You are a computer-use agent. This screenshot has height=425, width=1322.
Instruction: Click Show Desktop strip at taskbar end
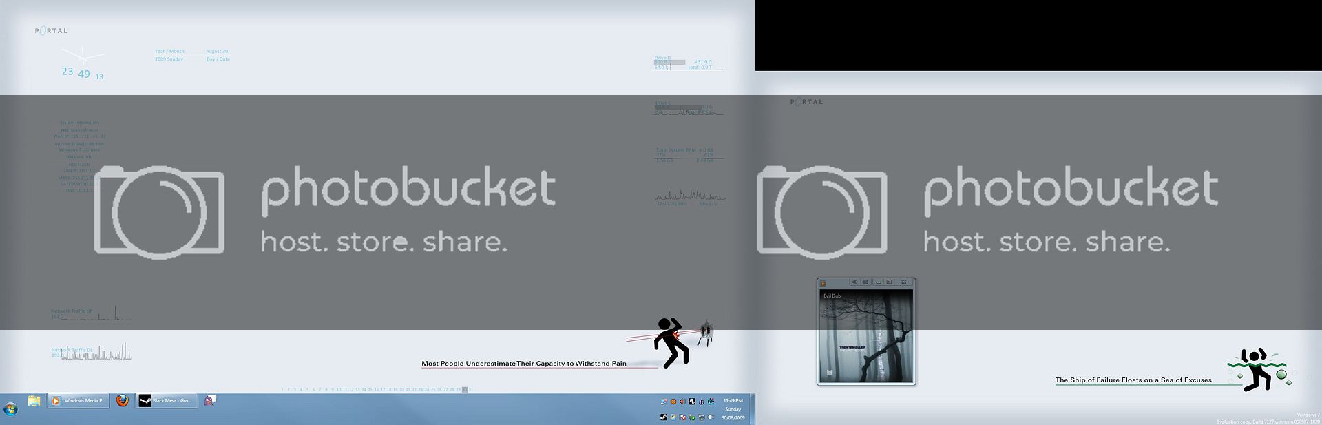coord(752,409)
